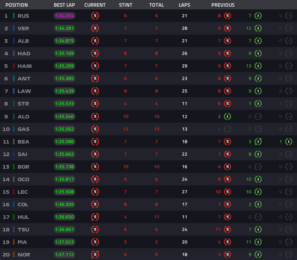Click VER best lap 1:34.281 badge
This screenshot has height=260, width=297.
click(64, 28)
